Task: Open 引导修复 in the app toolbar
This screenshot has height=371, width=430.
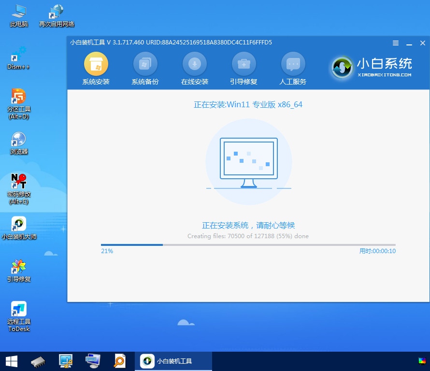Action: pyautogui.click(x=244, y=64)
